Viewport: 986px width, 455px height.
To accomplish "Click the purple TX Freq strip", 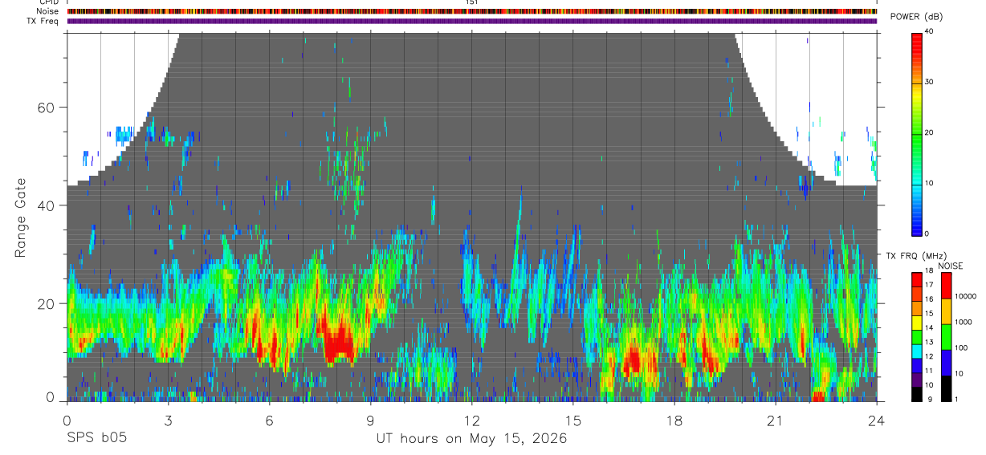I will (x=472, y=21).
